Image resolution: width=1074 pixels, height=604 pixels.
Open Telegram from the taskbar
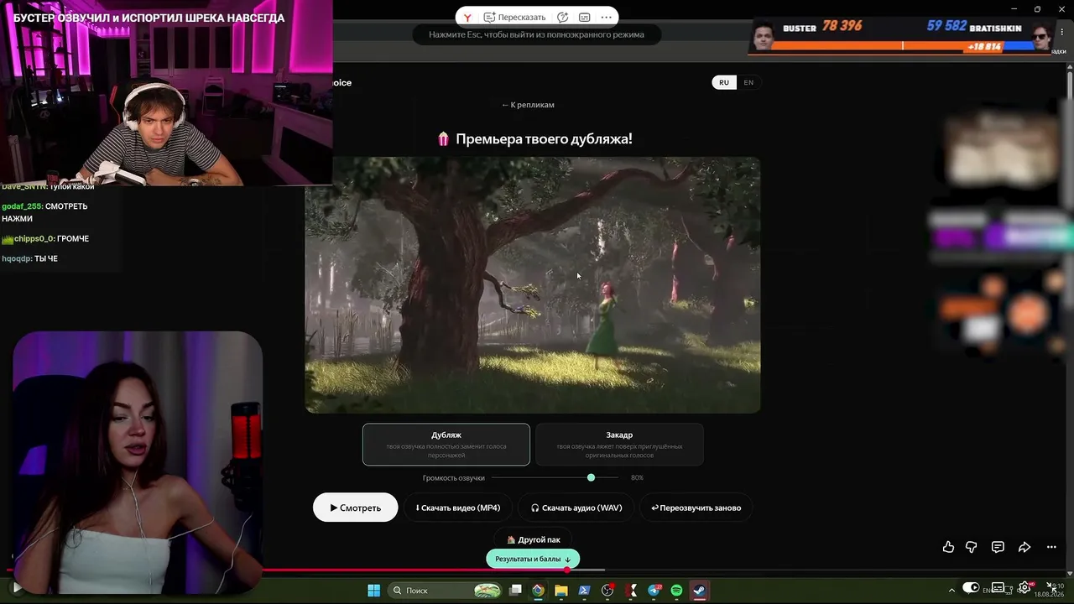654,591
